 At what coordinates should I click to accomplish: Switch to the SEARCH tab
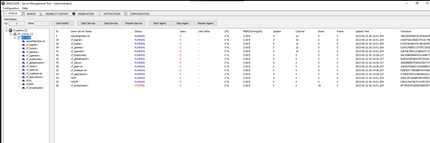click(x=29, y=14)
